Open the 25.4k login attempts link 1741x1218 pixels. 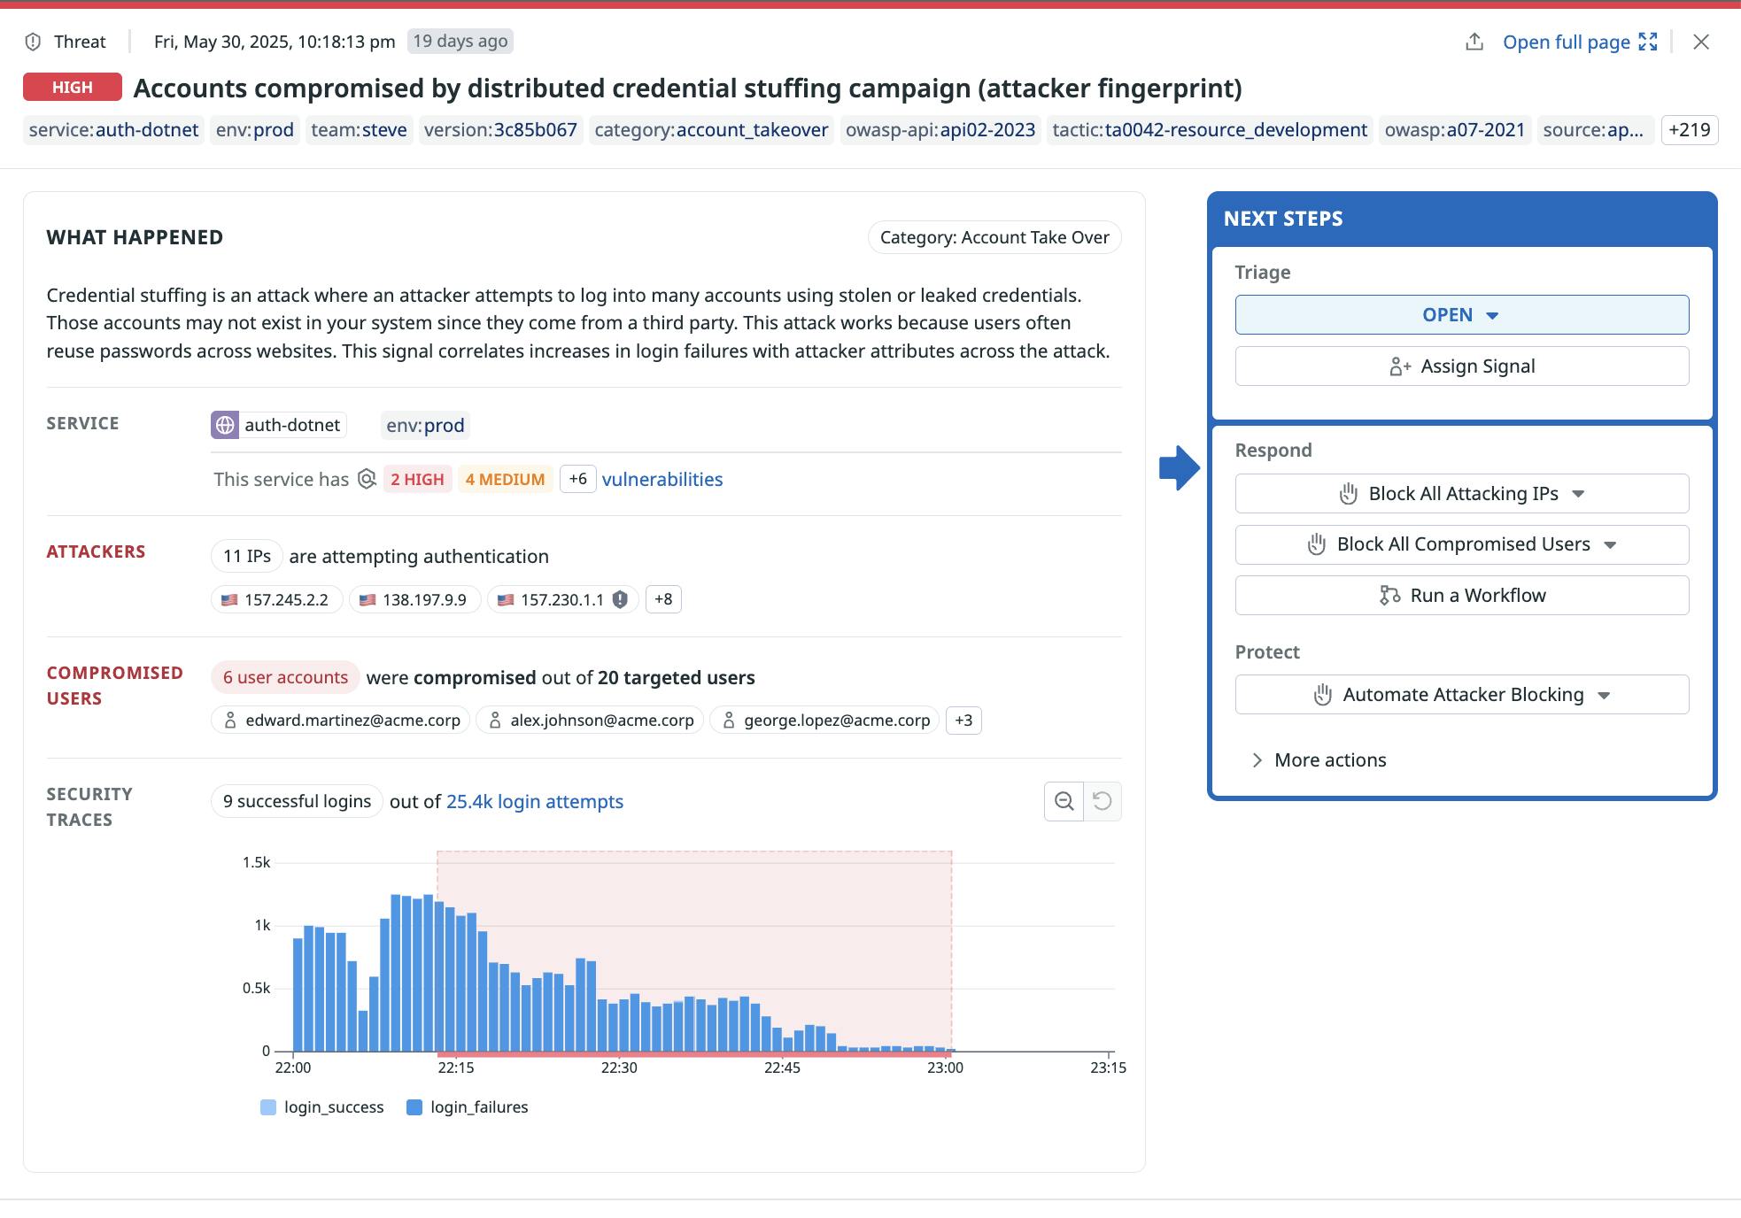point(535,801)
